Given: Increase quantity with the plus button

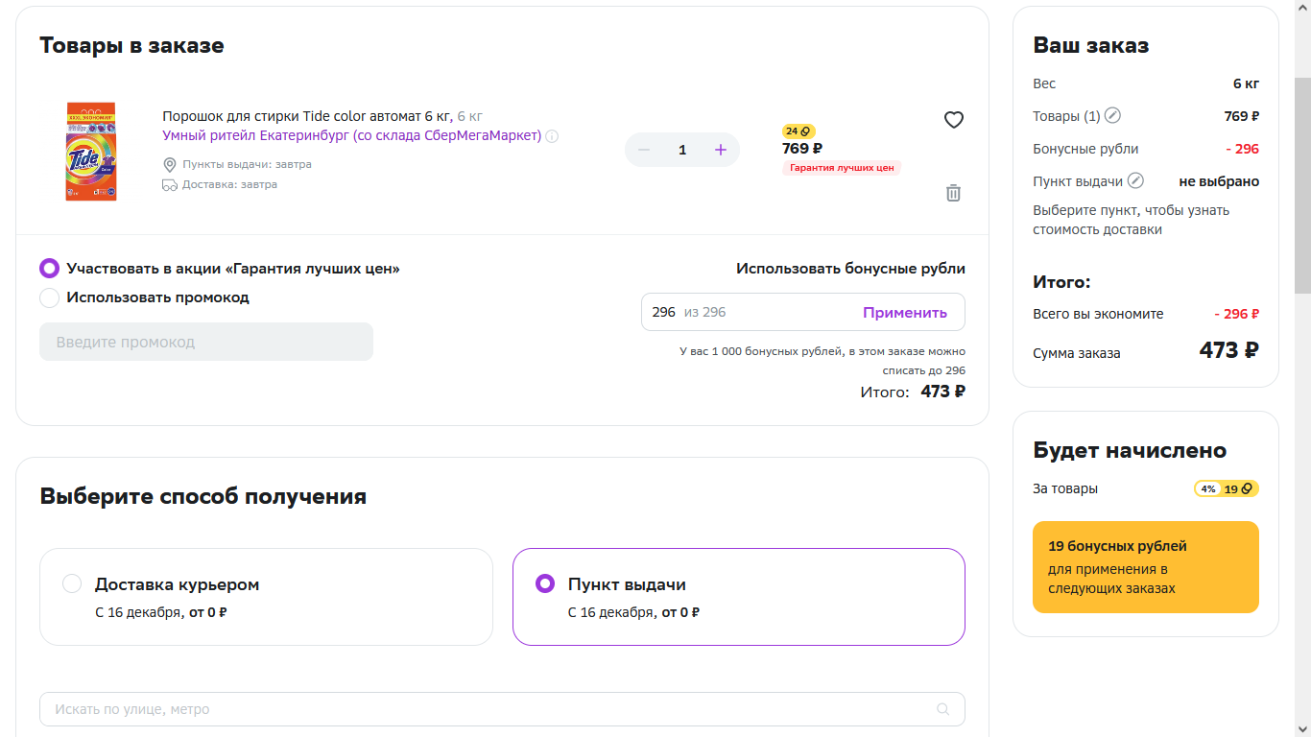Looking at the screenshot, I should point(721,150).
